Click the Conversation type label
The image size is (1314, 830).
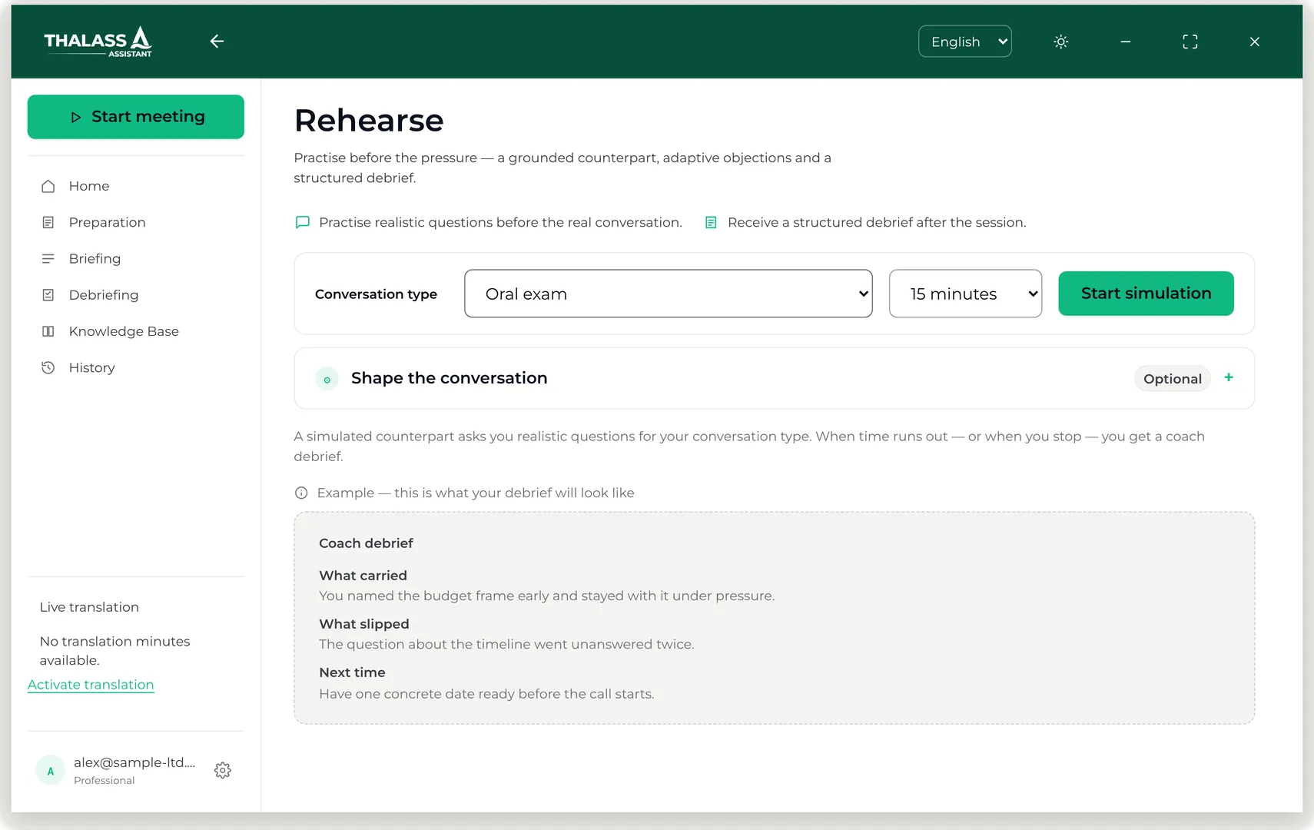tap(376, 294)
